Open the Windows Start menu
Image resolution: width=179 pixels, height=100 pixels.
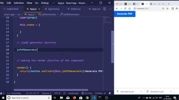pyautogui.click(x=3, y=98)
